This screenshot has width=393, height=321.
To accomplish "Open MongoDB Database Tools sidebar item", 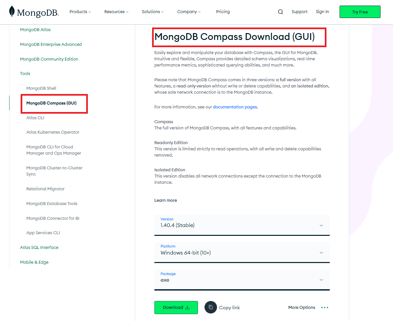I will point(52,203).
